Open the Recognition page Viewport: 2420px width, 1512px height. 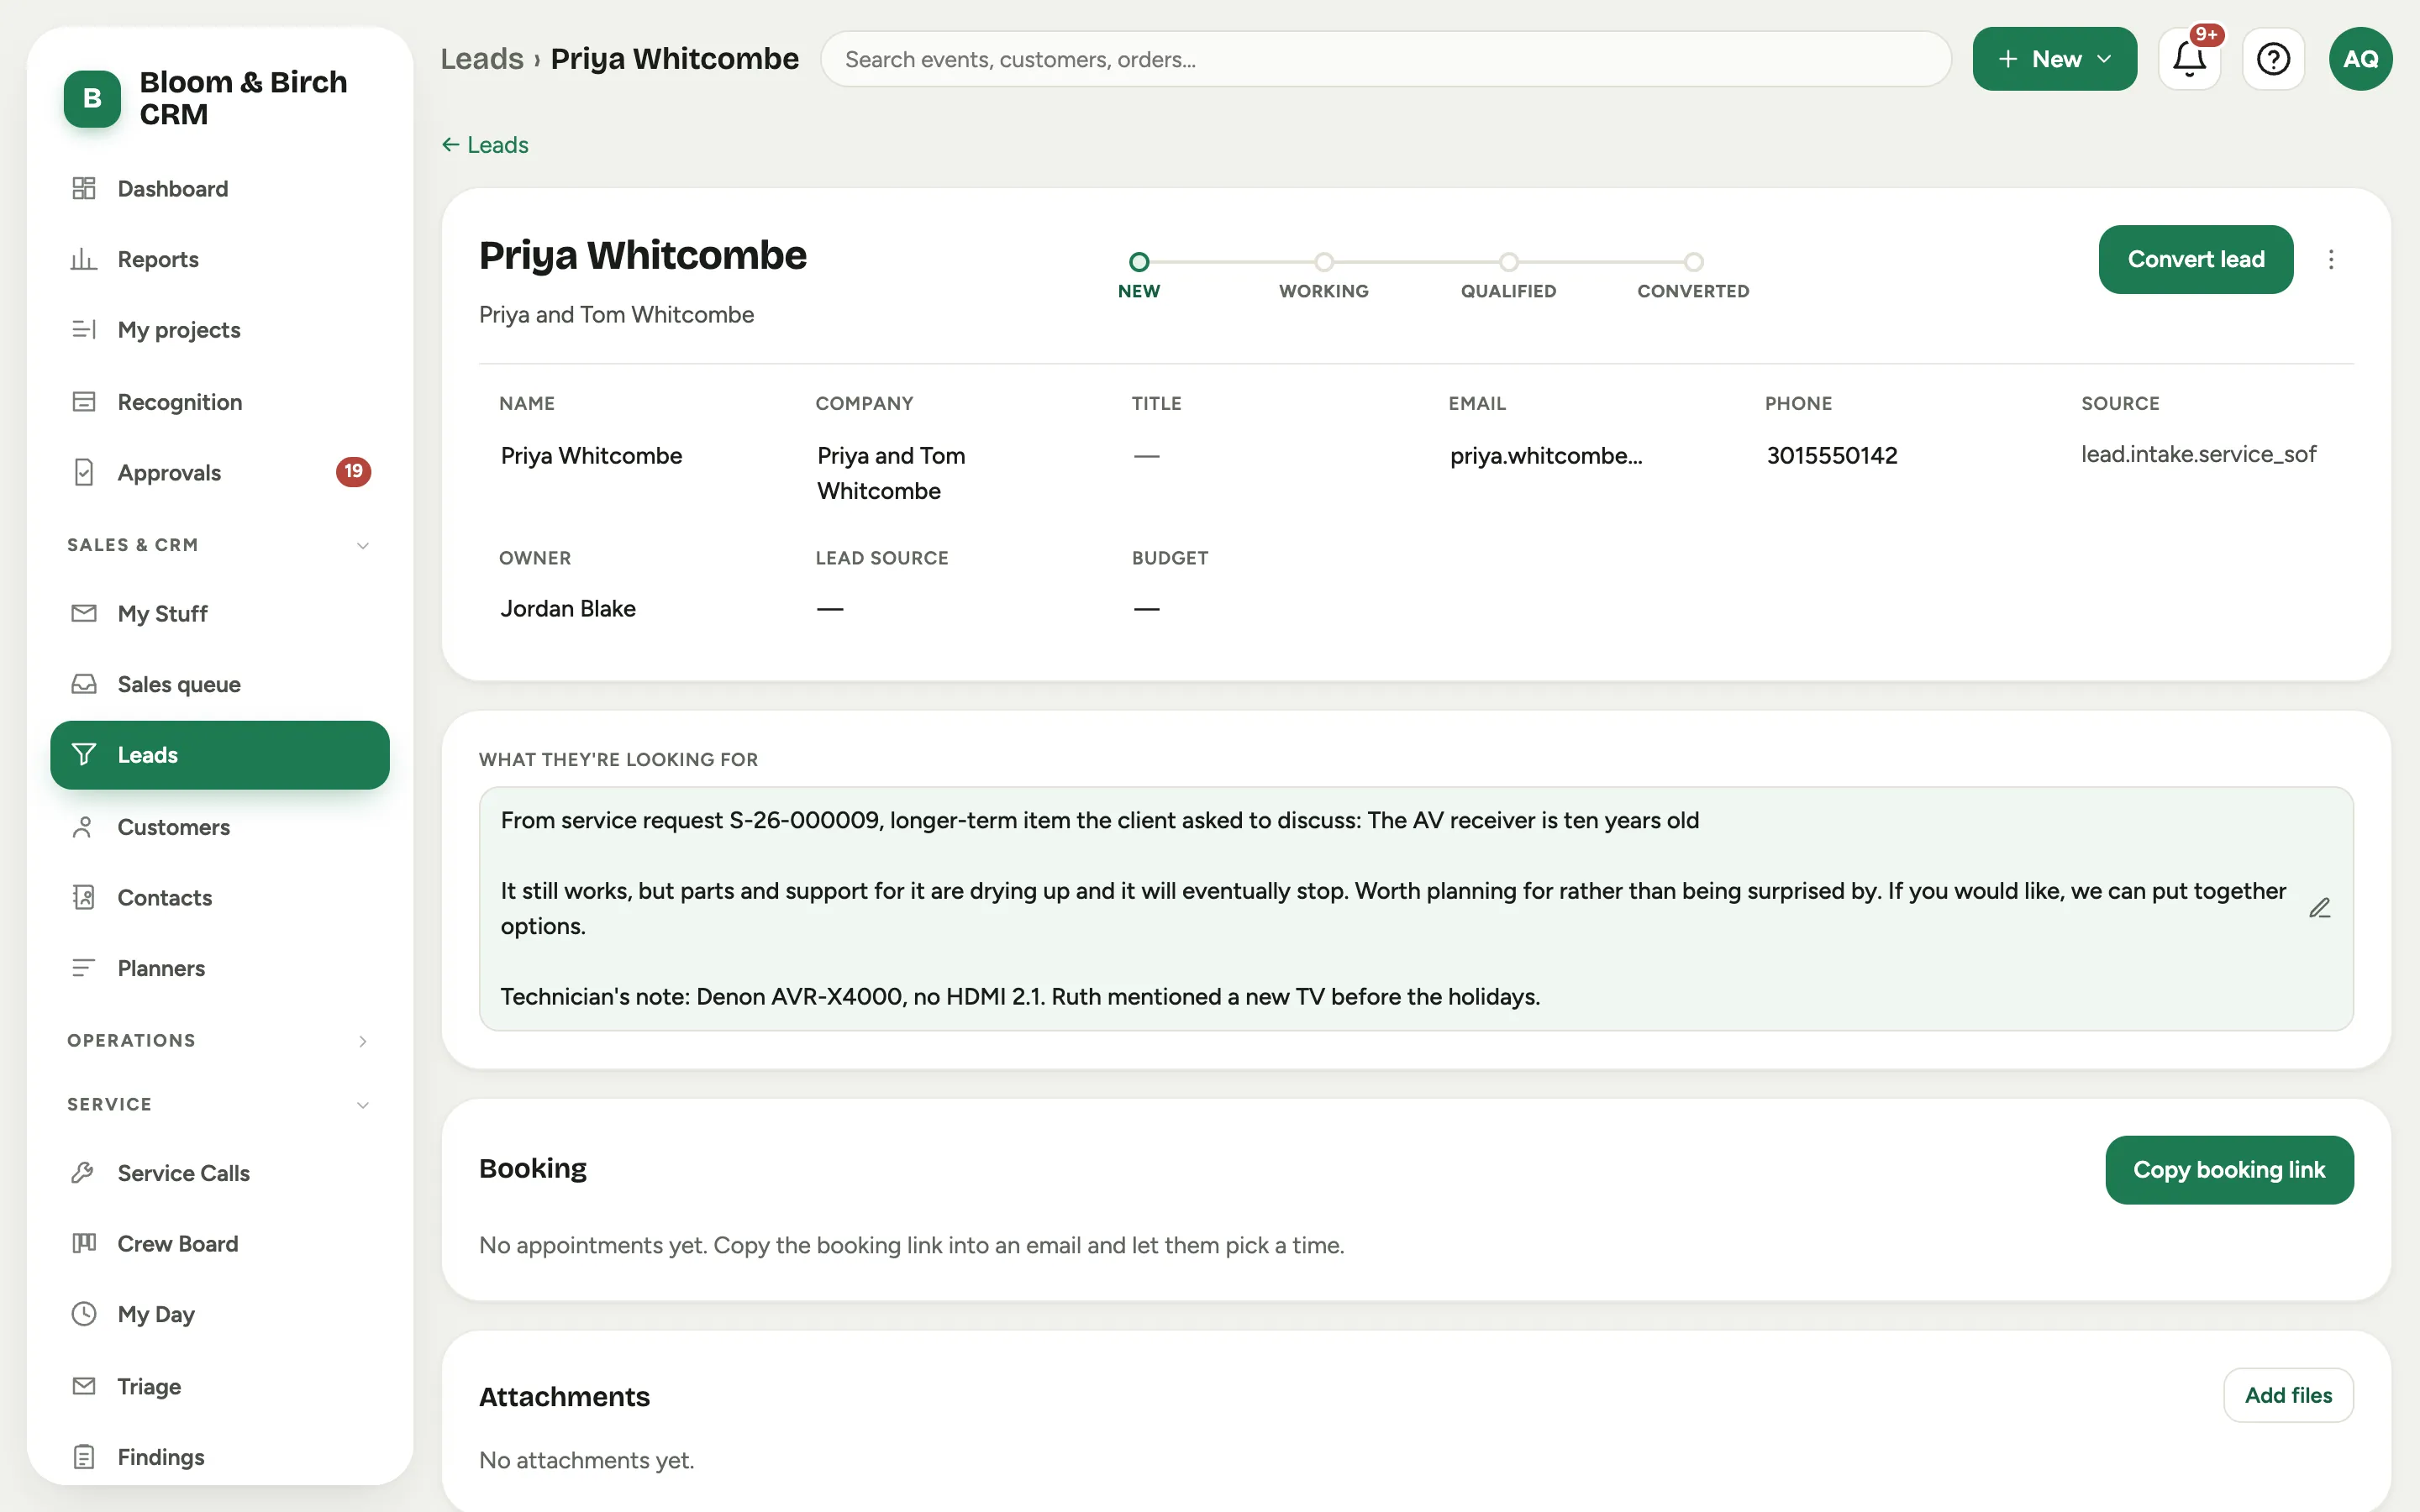220,402
